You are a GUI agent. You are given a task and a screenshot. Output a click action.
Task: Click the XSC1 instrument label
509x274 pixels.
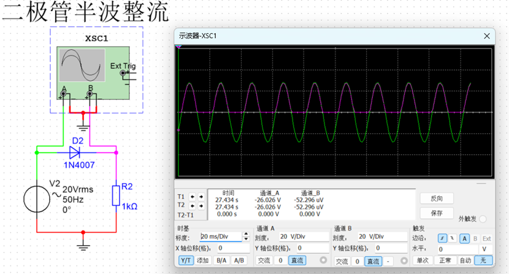pyautogui.click(x=96, y=38)
